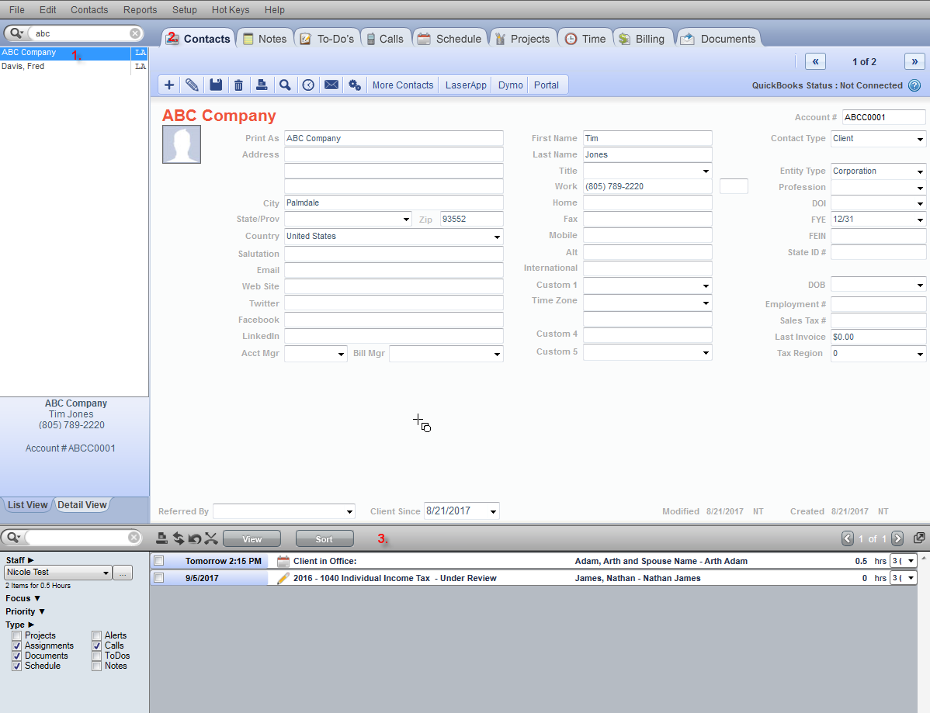This screenshot has width=930, height=713.
Task: Enable the ToDos type checkbox
Action: [97, 656]
